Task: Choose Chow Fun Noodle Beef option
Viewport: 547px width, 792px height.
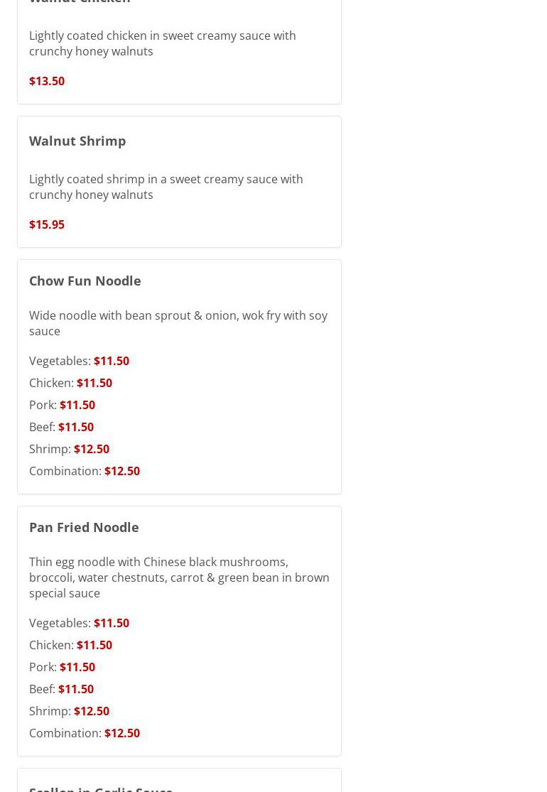Action: (61, 427)
